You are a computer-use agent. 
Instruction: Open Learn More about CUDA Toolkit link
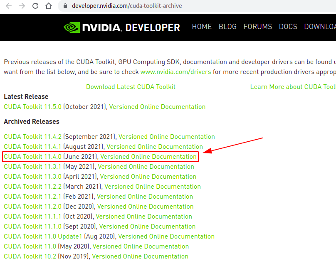pyautogui.click(x=293, y=87)
